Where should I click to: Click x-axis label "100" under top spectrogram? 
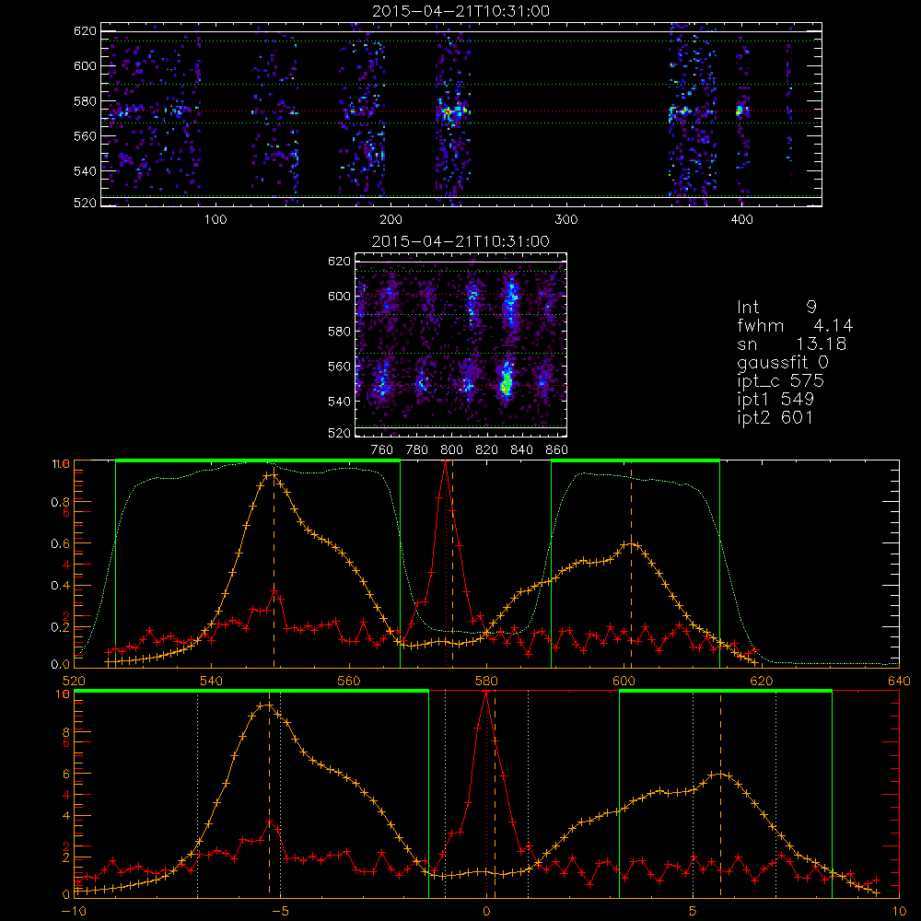216,220
